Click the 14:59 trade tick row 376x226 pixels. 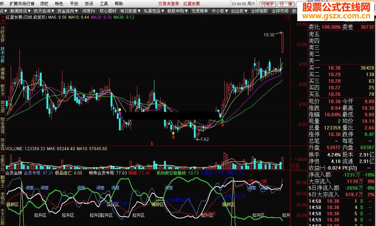(x=341, y=220)
